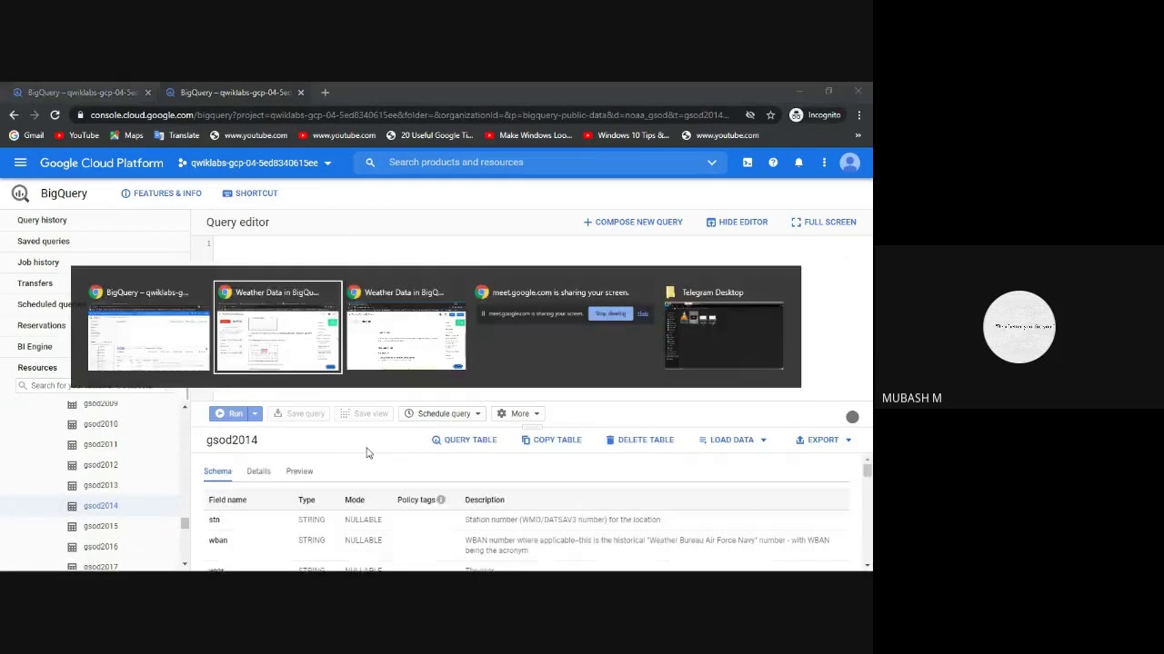Open the 20 Useful Google Ti... bookmark
The width and height of the screenshot is (1164, 654).
pyautogui.click(x=429, y=135)
